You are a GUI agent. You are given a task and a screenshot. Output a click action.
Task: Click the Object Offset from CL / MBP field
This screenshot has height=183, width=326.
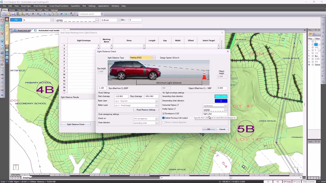[x=222, y=88]
